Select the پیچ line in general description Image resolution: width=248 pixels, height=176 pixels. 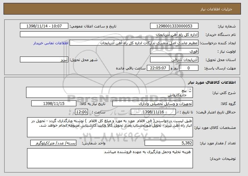184,91
